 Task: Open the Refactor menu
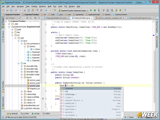tap(42, 6)
